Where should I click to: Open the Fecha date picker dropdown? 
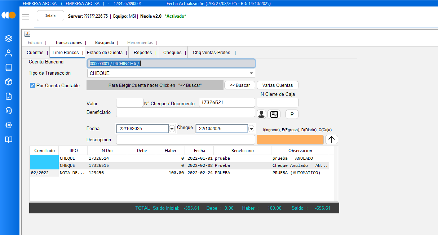point(172,129)
